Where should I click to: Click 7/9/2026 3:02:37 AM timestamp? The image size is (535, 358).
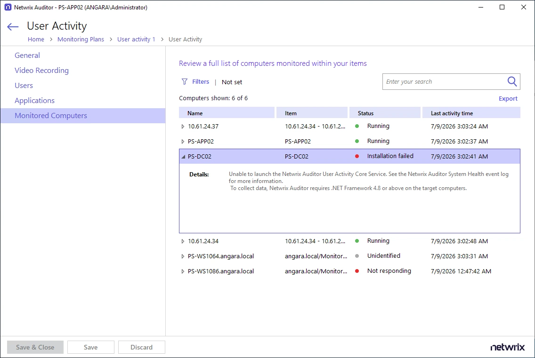(x=459, y=141)
